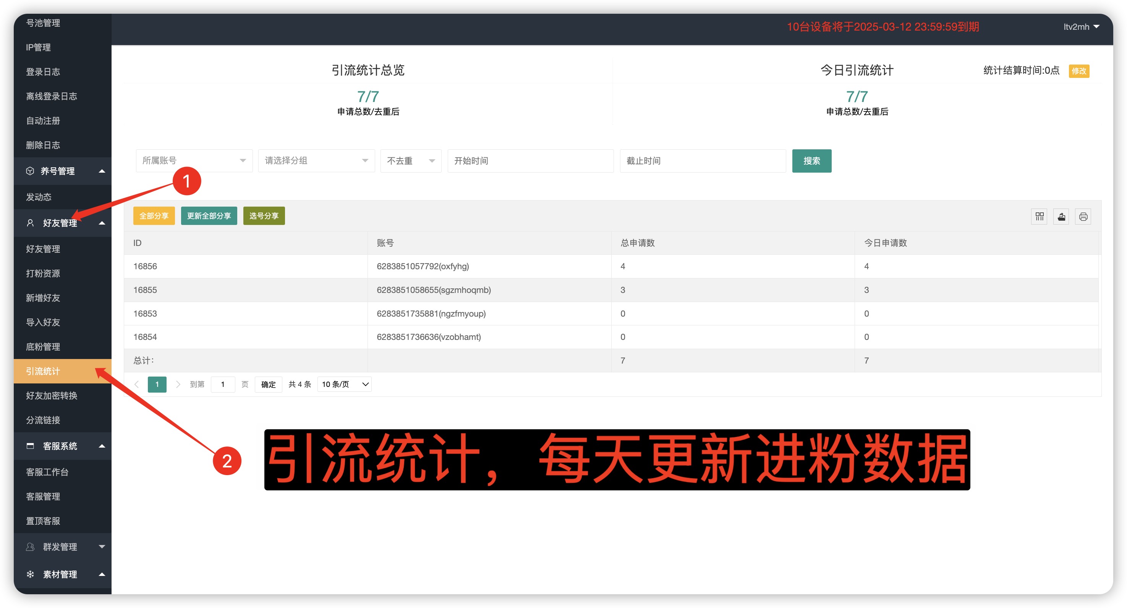Click the 群发管理 user icon
1127x608 pixels.
[30, 547]
